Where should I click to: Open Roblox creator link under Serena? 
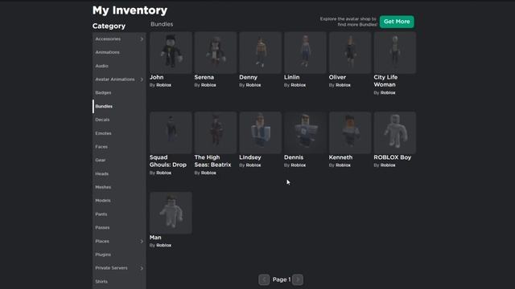tap(208, 85)
